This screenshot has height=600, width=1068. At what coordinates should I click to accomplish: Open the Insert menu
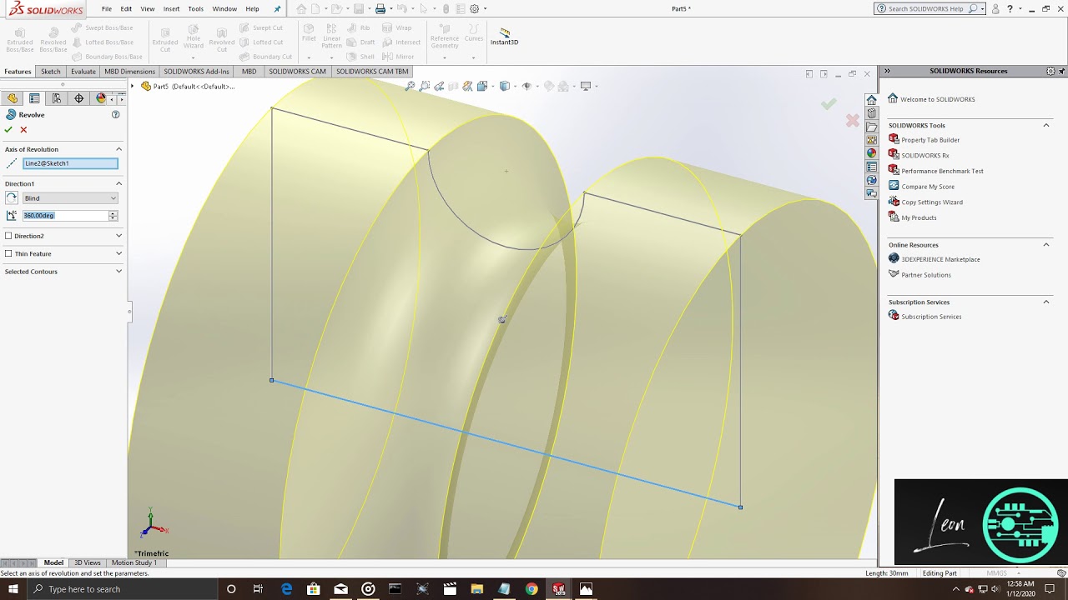click(x=171, y=9)
